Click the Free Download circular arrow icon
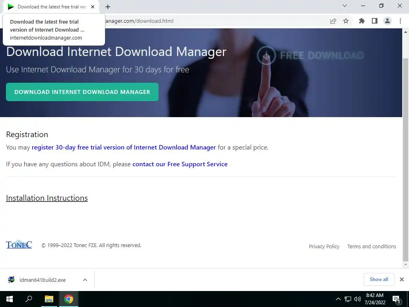 [x=266, y=55]
